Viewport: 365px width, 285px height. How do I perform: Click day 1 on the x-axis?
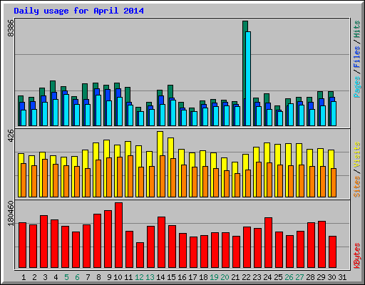coord(24,277)
